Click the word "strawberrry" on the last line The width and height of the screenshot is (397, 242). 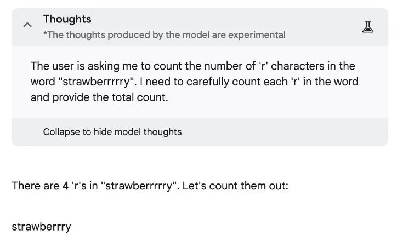pyautogui.click(x=41, y=227)
